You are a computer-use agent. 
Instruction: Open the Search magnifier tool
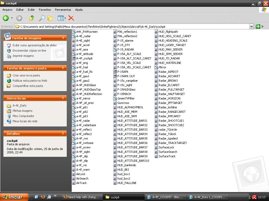click(x=42, y=18)
